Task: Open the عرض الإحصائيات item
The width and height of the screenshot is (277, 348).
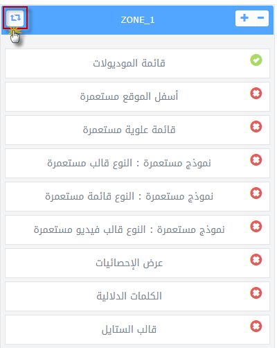Action: tap(137, 263)
